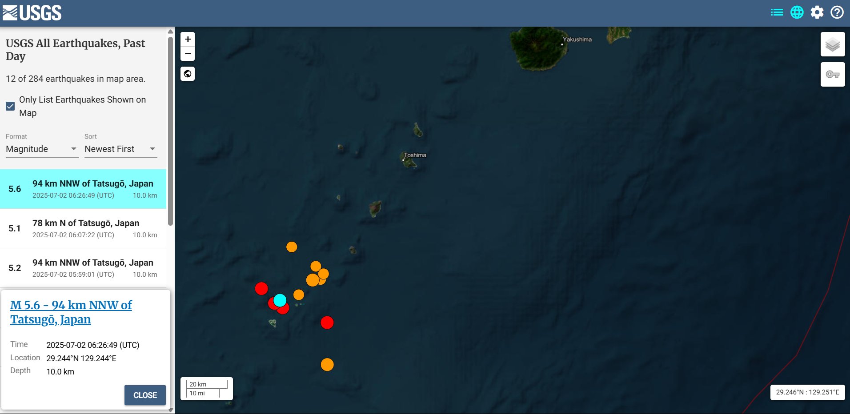850x414 pixels.
Task: Zoom in with the plus button
Action: [188, 39]
